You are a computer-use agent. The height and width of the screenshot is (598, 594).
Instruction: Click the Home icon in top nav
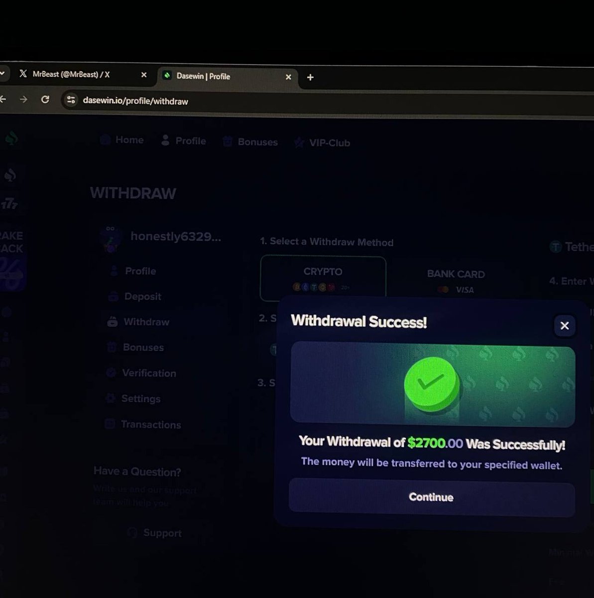pos(105,140)
